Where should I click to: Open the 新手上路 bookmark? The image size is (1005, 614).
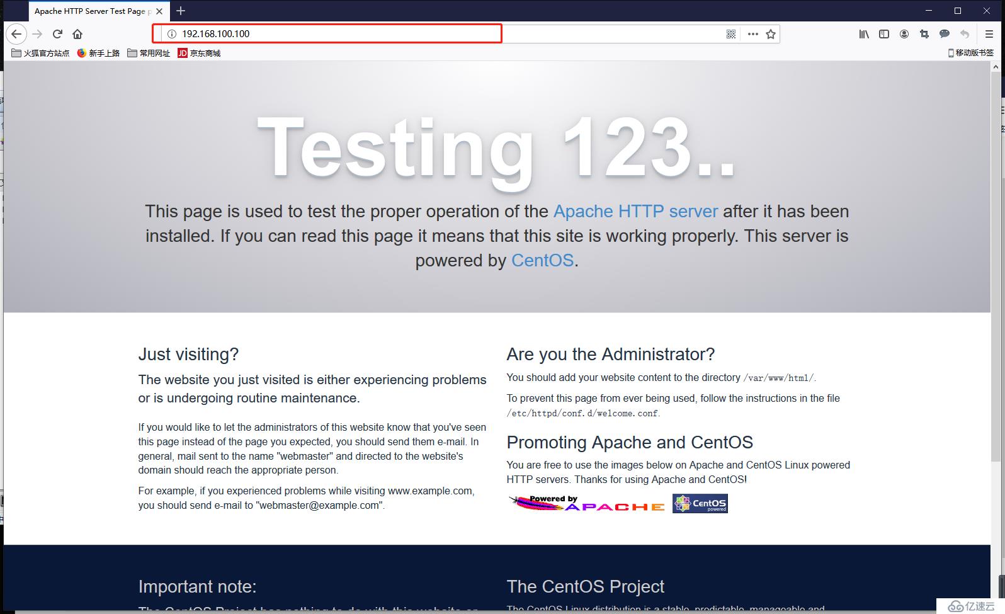(x=98, y=53)
